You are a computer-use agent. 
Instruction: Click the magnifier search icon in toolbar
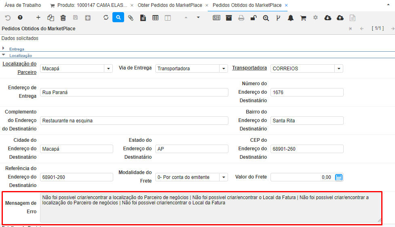click(x=118, y=18)
